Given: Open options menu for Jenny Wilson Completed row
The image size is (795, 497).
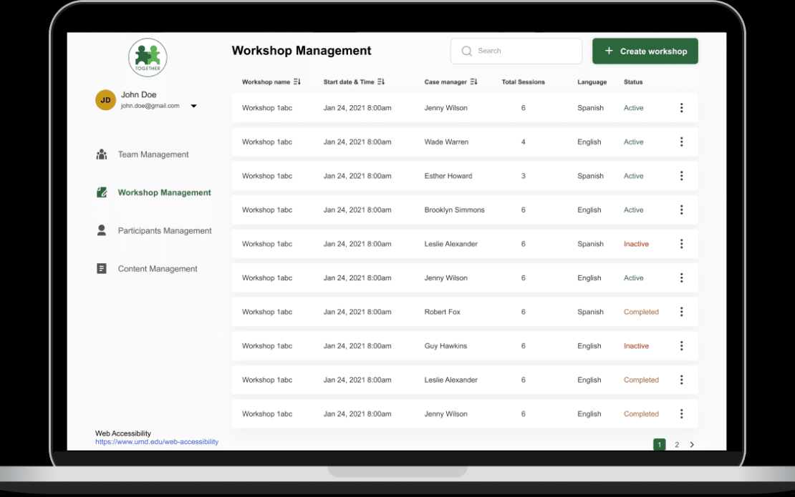Looking at the screenshot, I should [681, 413].
